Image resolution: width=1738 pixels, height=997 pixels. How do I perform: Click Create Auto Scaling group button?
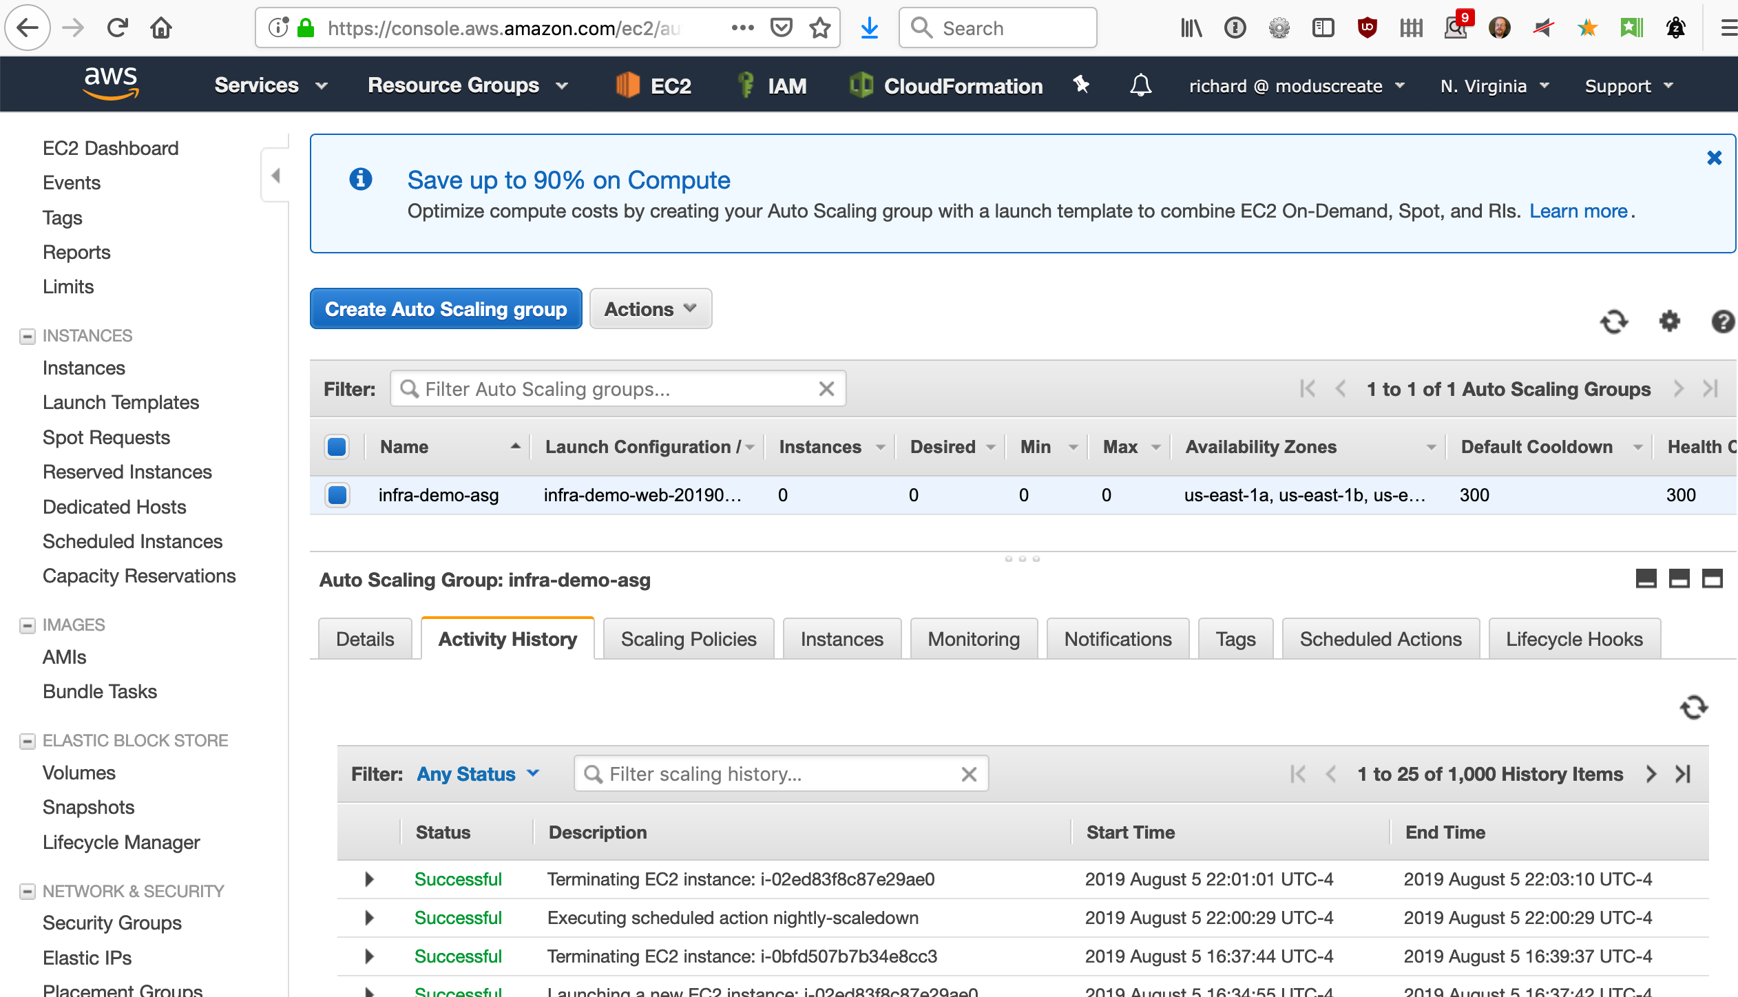click(446, 309)
